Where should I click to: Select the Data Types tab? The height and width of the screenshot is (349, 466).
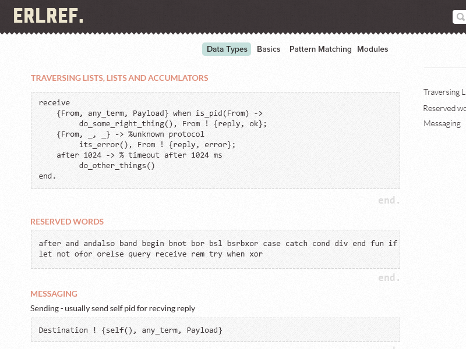[x=227, y=49]
